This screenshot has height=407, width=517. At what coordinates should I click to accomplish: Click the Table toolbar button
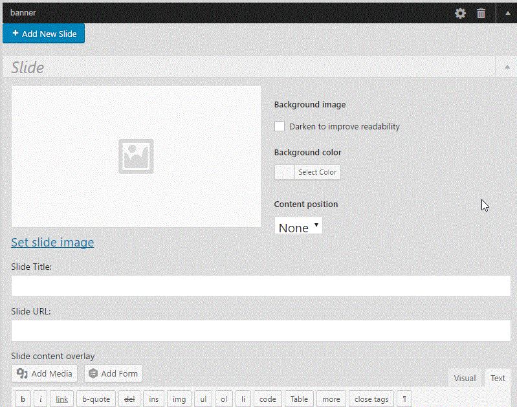click(x=299, y=399)
